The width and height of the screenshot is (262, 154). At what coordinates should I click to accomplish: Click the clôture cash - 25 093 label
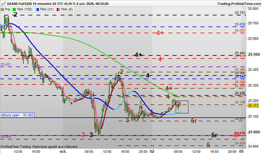point(17,115)
